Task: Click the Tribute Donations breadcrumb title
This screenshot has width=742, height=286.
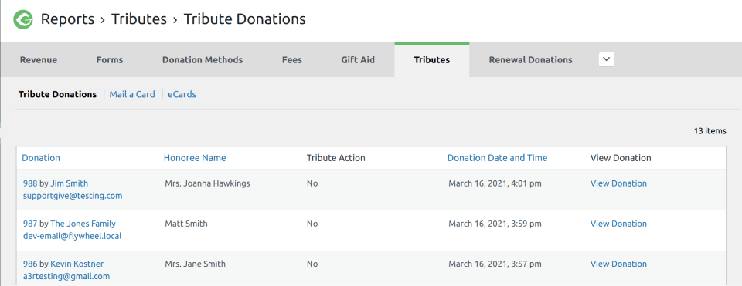Action: (x=245, y=19)
